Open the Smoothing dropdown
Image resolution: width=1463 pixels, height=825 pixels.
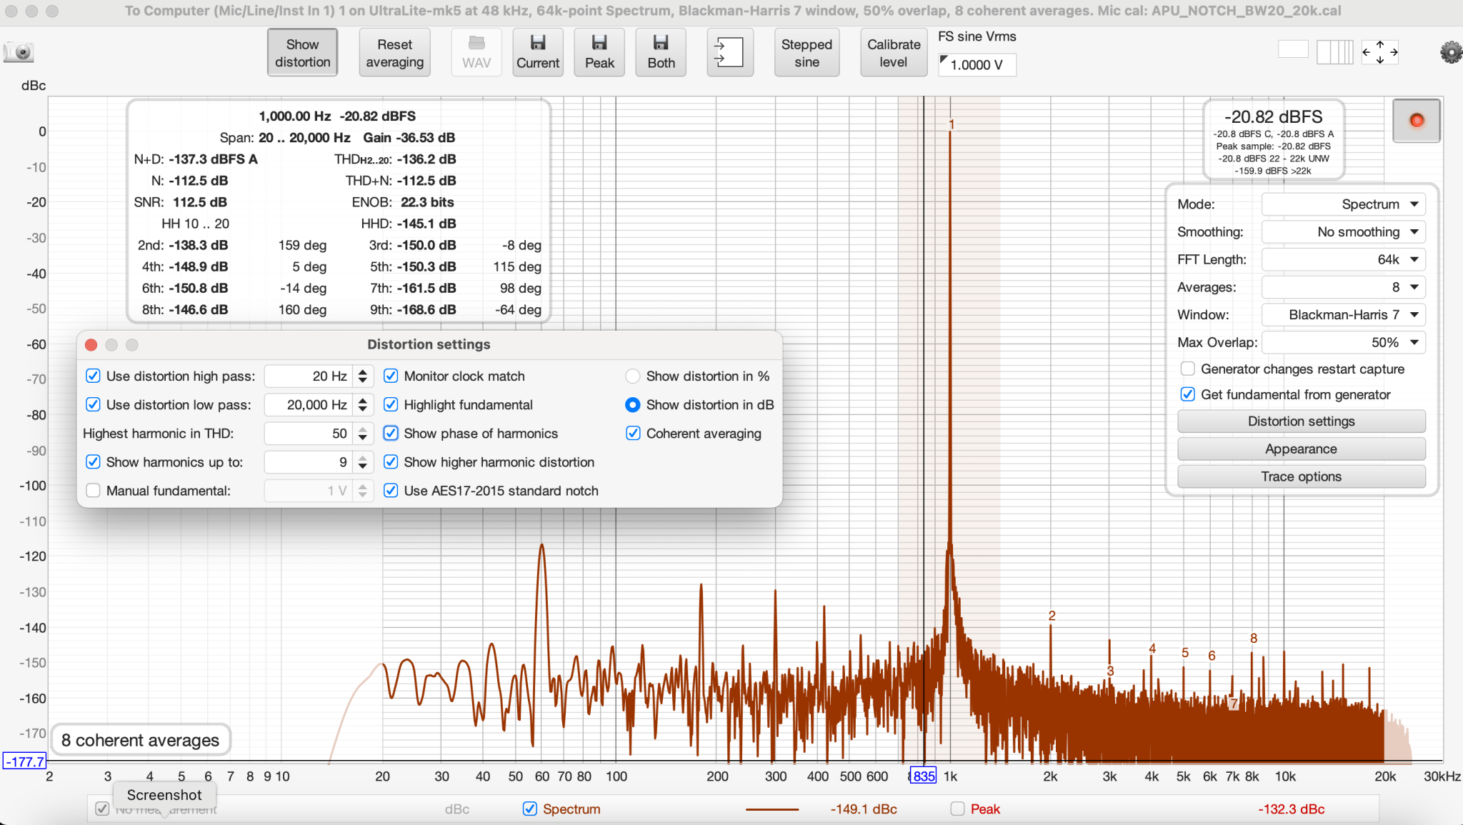[1343, 232]
